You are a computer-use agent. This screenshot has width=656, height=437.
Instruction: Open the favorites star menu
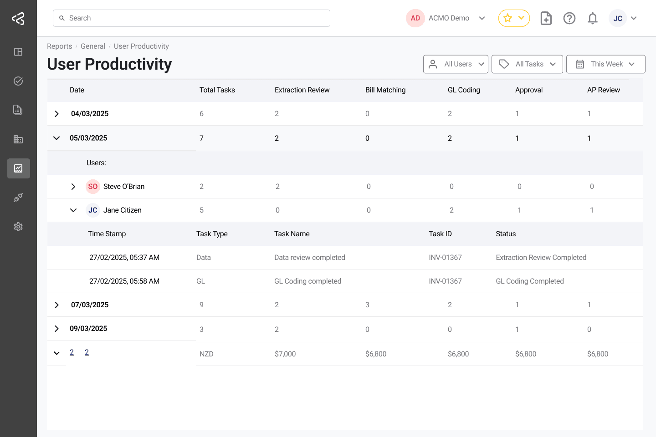click(x=514, y=18)
